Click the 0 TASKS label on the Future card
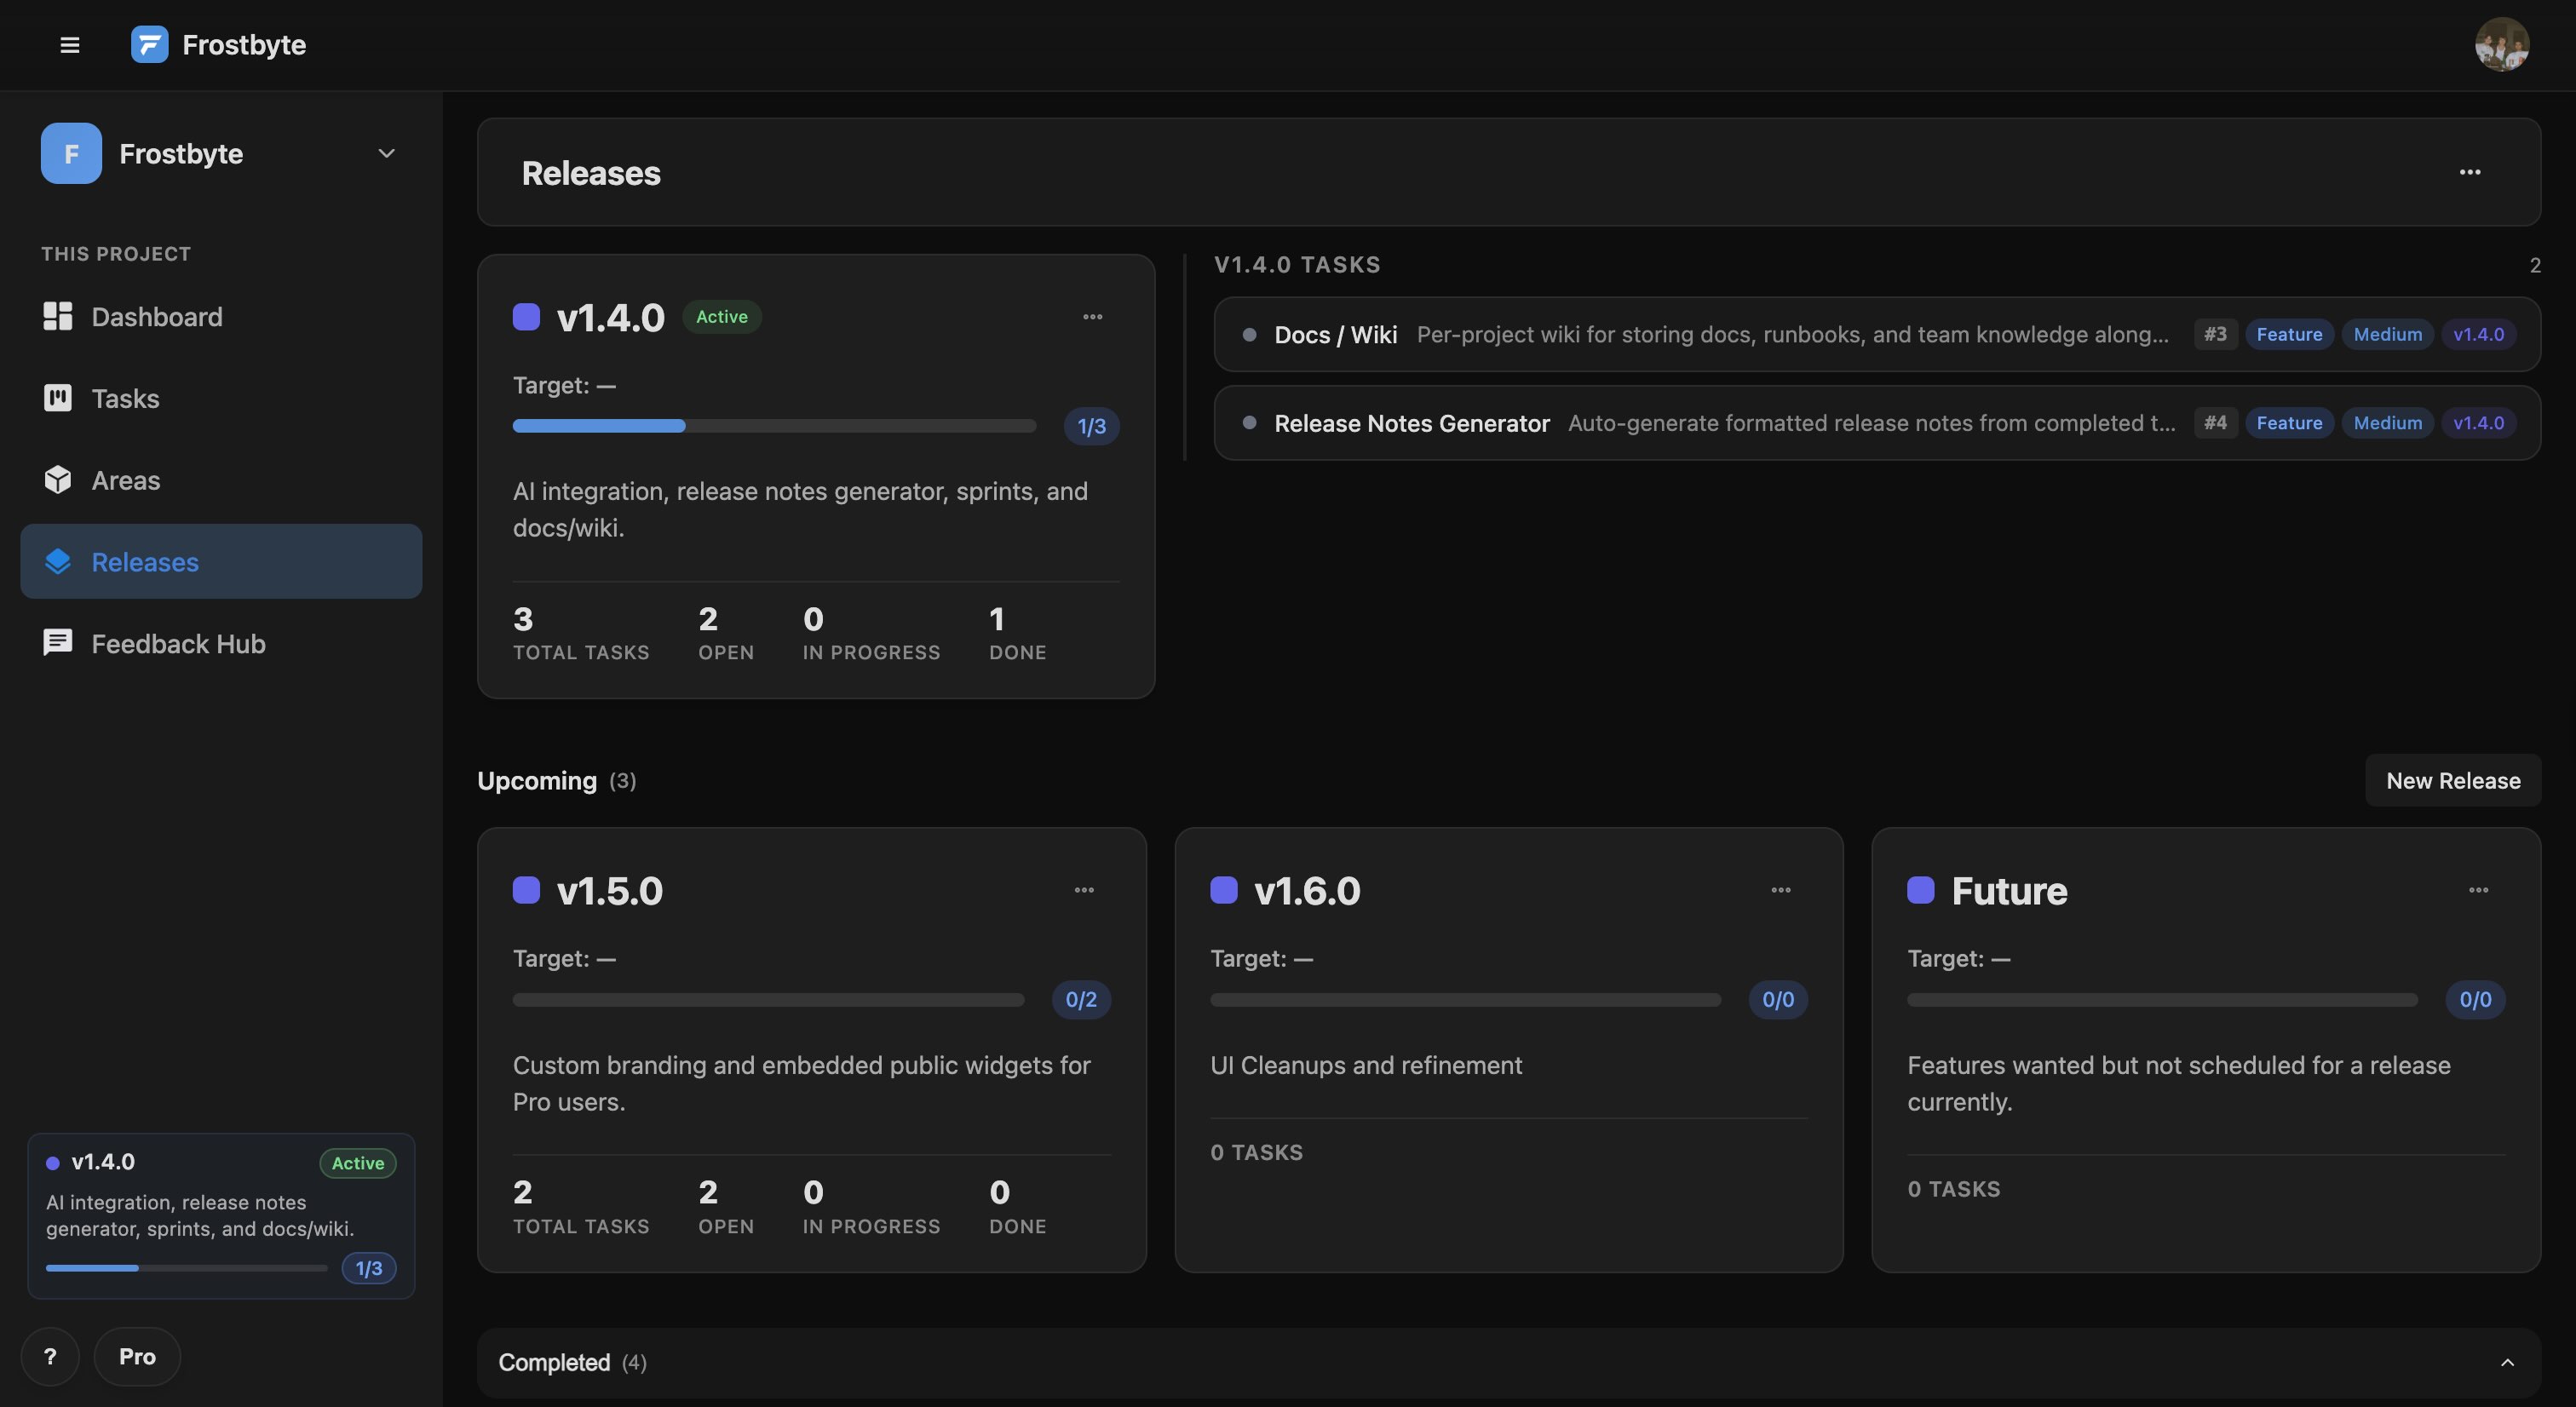This screenshot has height=1407, width=2576. [1954, 1189]
